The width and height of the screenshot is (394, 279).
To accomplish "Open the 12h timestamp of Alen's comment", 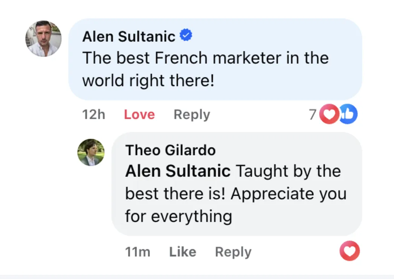I will coord(93,115).
